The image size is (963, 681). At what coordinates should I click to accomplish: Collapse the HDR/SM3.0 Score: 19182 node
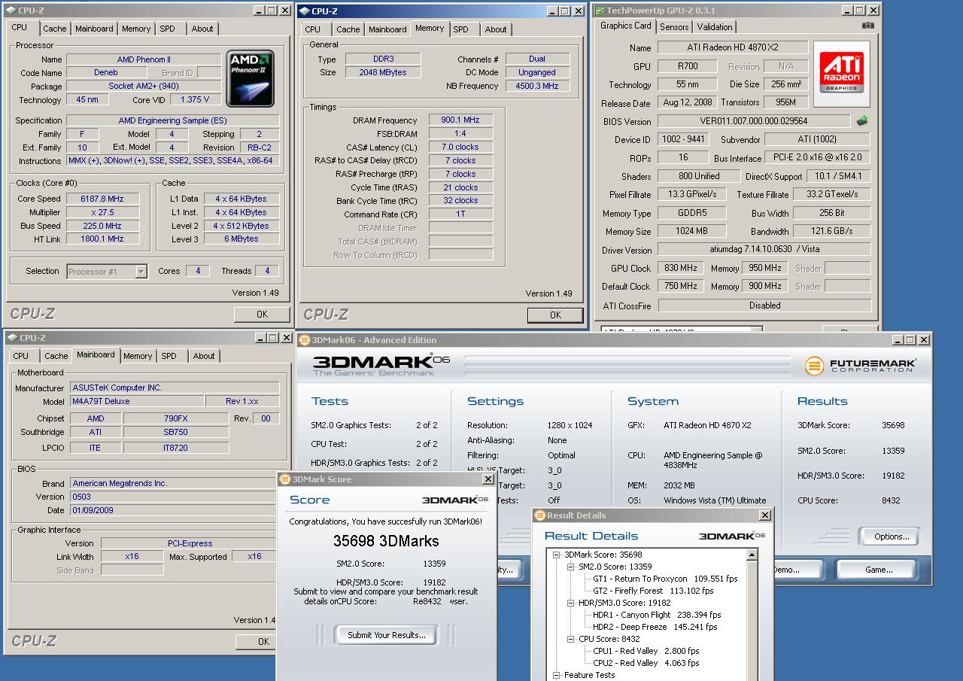pyautogui.click(x=571, y=603)
